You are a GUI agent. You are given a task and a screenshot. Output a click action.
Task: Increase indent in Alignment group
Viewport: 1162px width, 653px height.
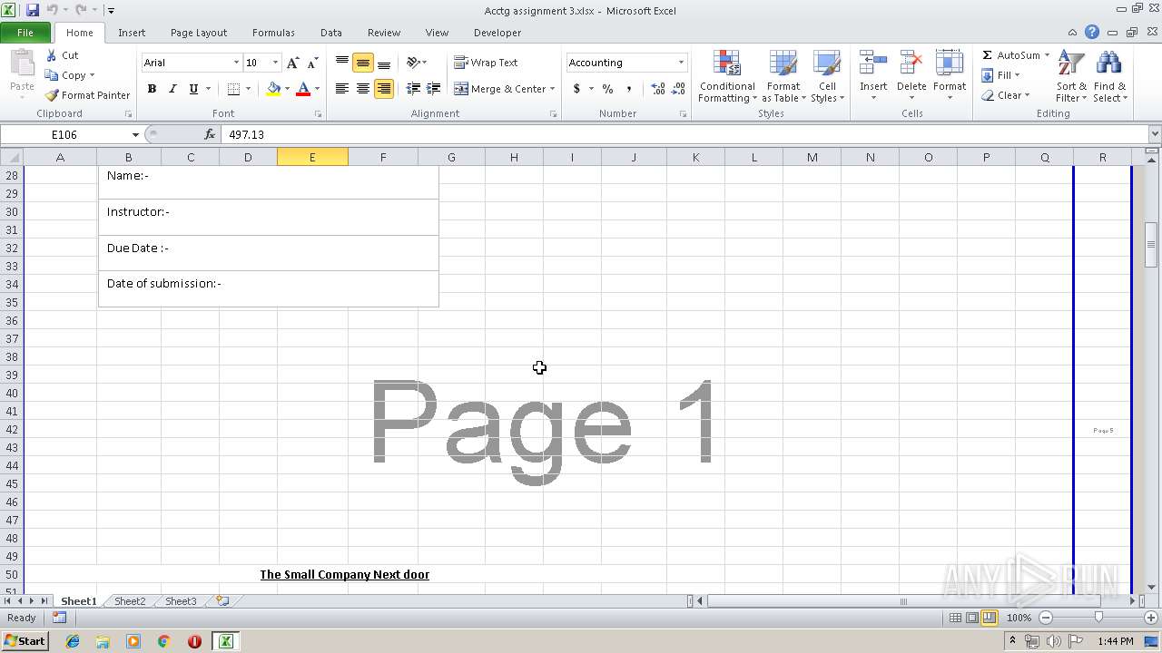pyautogui.click(x=434, y=89)
